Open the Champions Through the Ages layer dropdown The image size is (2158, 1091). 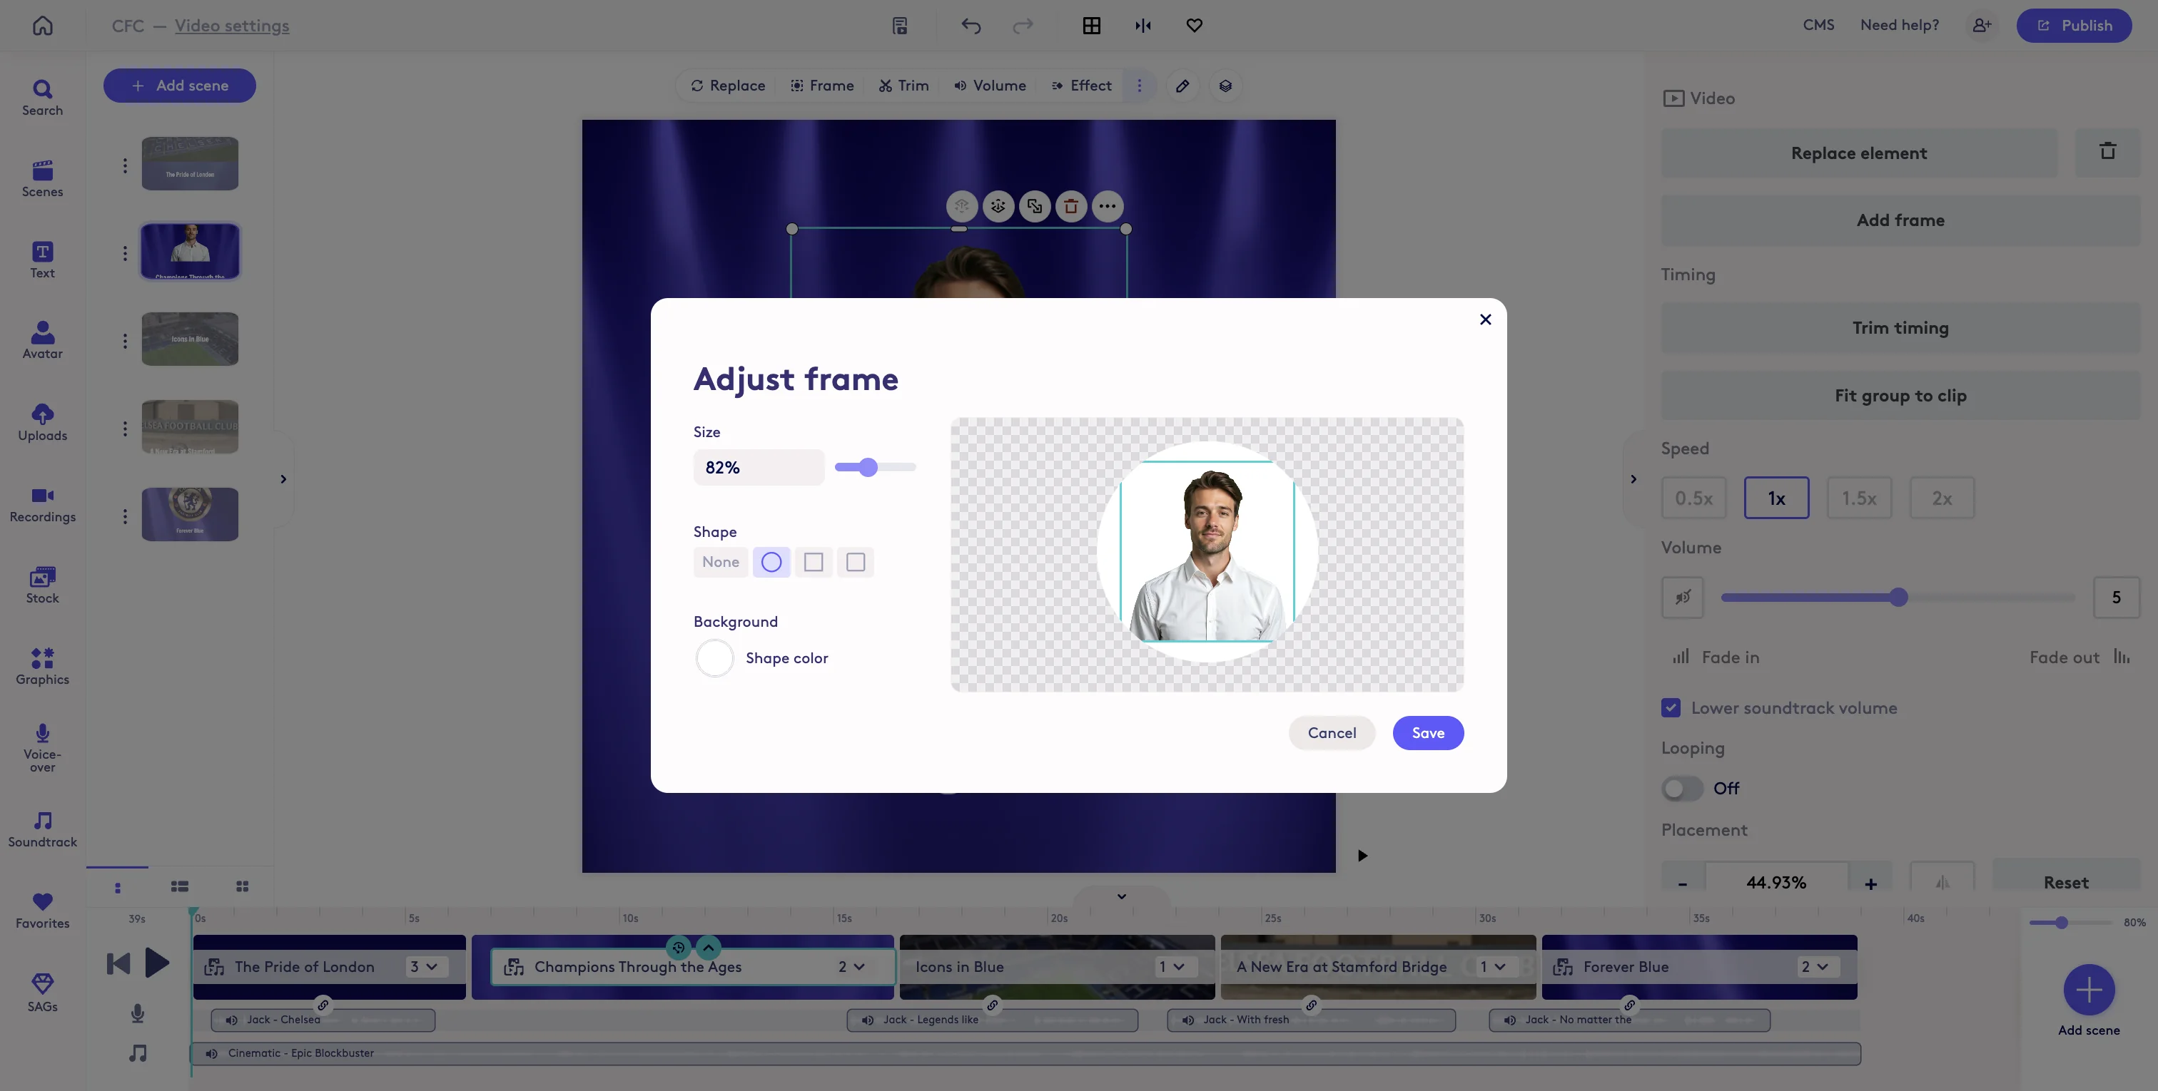click(854, 966)
